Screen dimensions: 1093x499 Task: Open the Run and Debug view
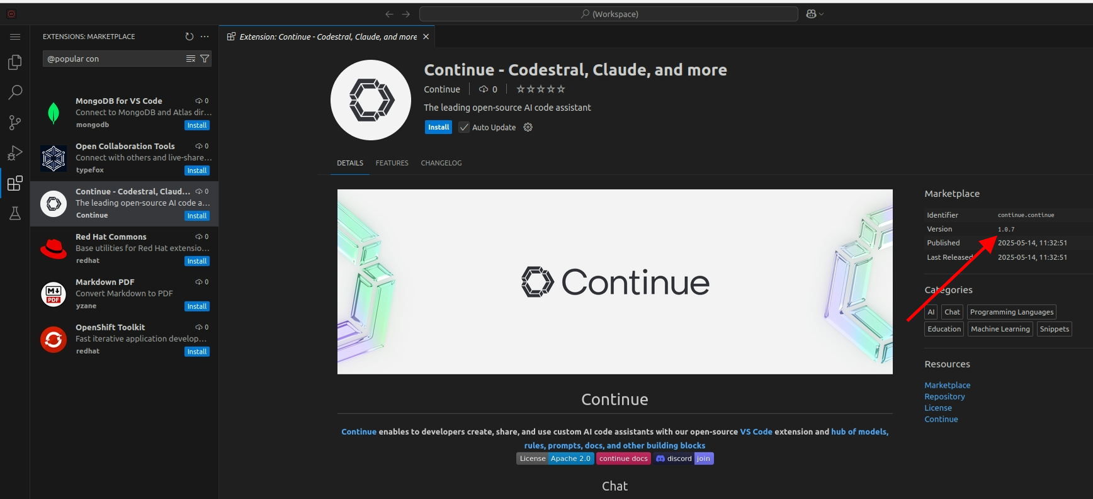pos(15,153)
